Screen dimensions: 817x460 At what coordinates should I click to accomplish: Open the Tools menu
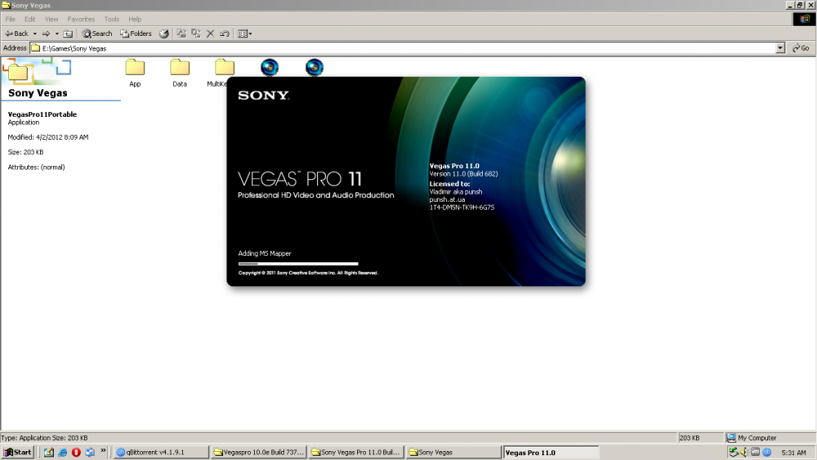(111, 19)
